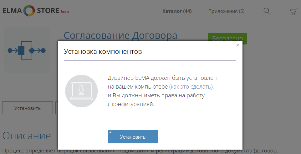The width and height of the screenshot is (301, 154).
Task: Click the Описание heading
Action: click(x=27, y=136)
